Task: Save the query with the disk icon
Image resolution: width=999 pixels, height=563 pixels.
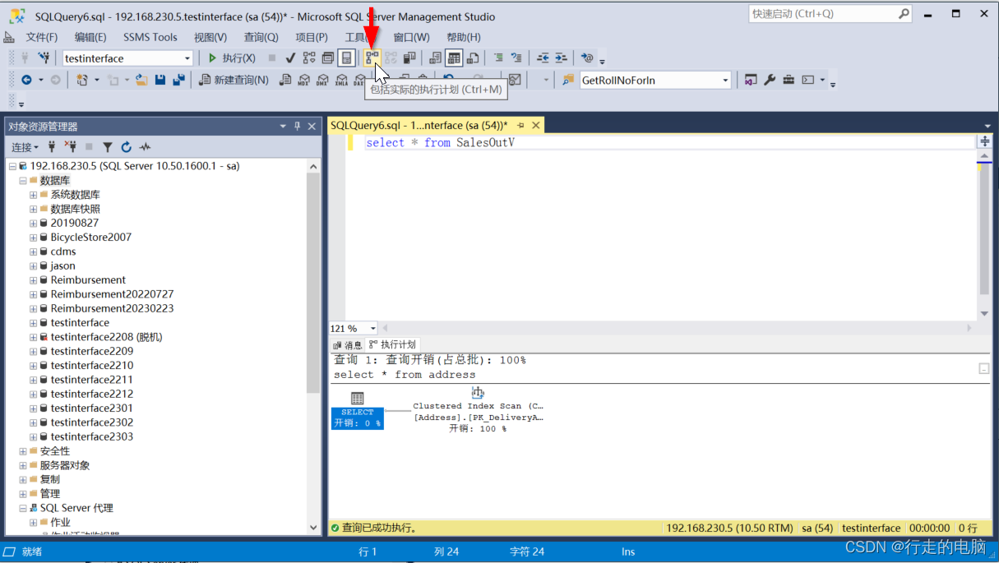Action: coord(160,80)
